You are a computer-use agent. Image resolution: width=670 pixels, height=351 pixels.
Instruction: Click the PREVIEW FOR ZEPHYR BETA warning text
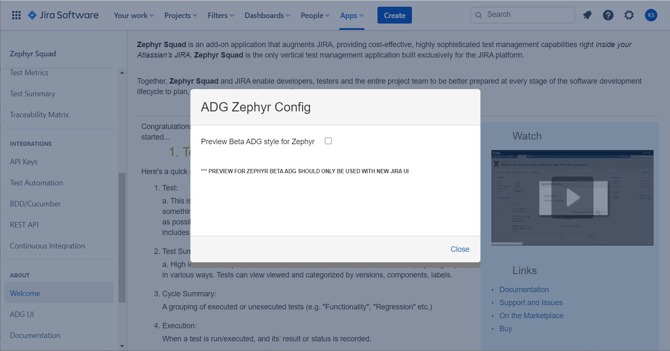click(x=305, y=171)
